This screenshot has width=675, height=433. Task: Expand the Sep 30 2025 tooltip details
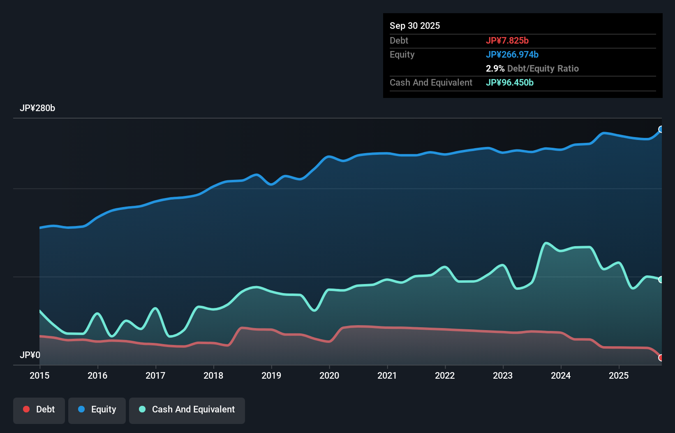415,26
